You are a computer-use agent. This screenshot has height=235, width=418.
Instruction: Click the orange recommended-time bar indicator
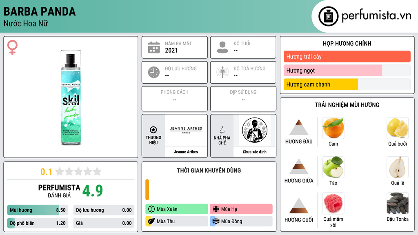147,190
